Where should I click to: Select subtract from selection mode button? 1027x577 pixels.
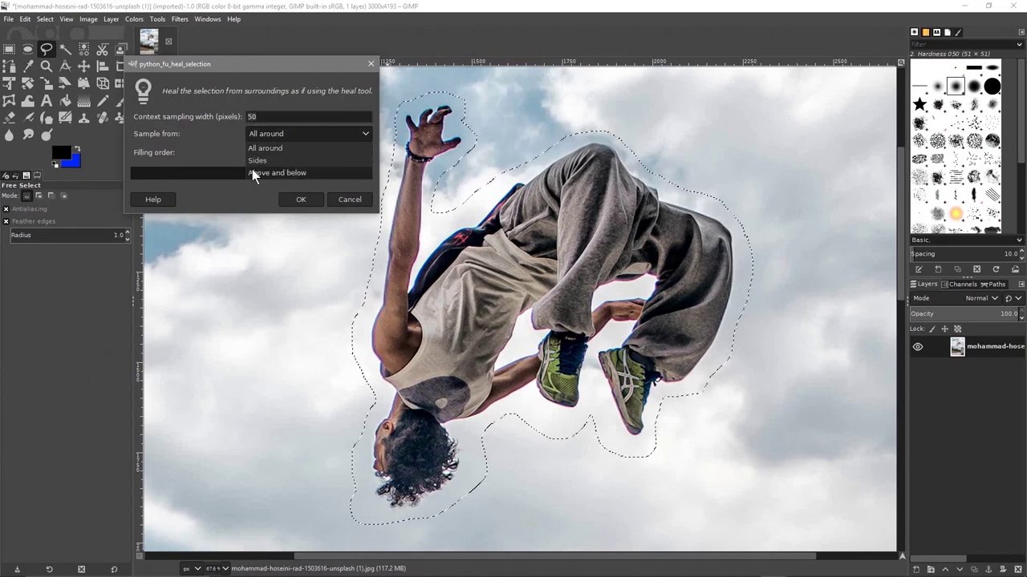coord(51,196)
